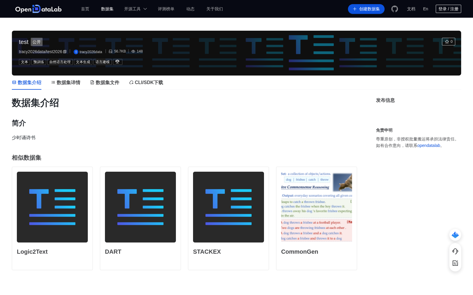Click the 免责申明 heading
The image size is (473, 295).
(x=384, y=130)
